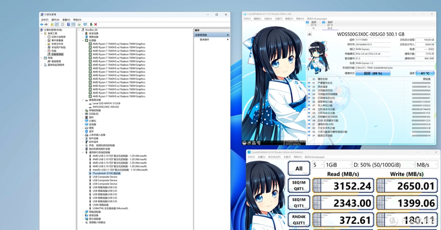Viewport: 441px width, 230px height.
Task: Select the NucBox_K6 root node
Action: coord(91,30)
